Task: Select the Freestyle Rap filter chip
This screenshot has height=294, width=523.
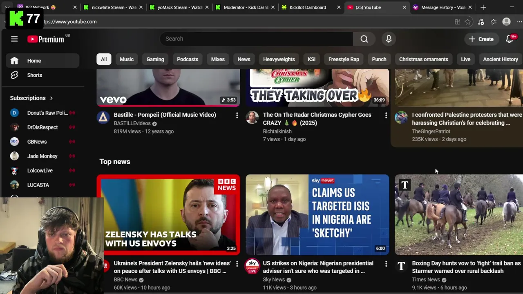Action: click(344, 59)
